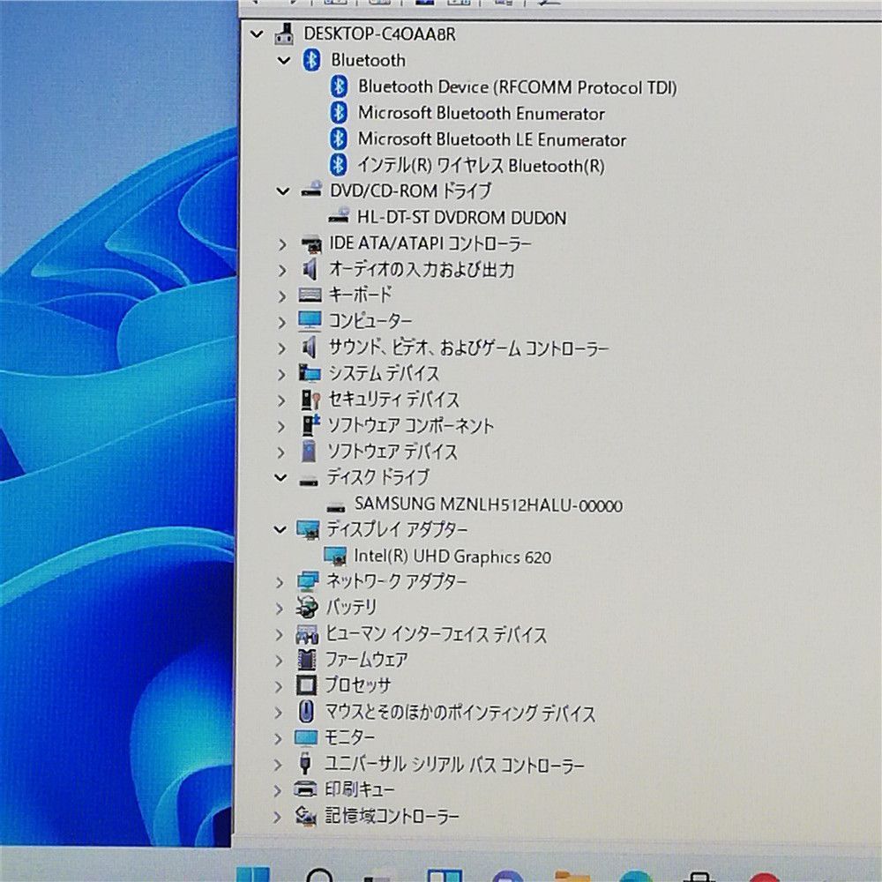Expand the モニター category

pyautogui.click(x=278, y=738)
